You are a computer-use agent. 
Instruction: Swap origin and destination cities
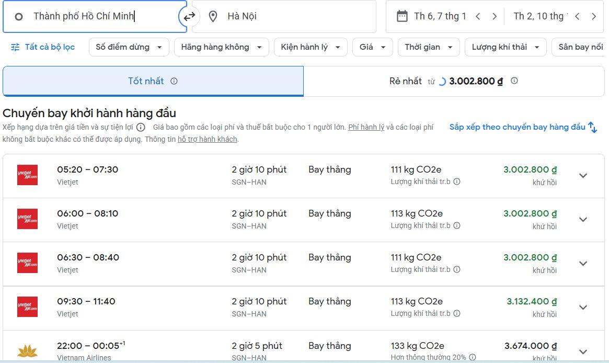(x=189, y=16)
